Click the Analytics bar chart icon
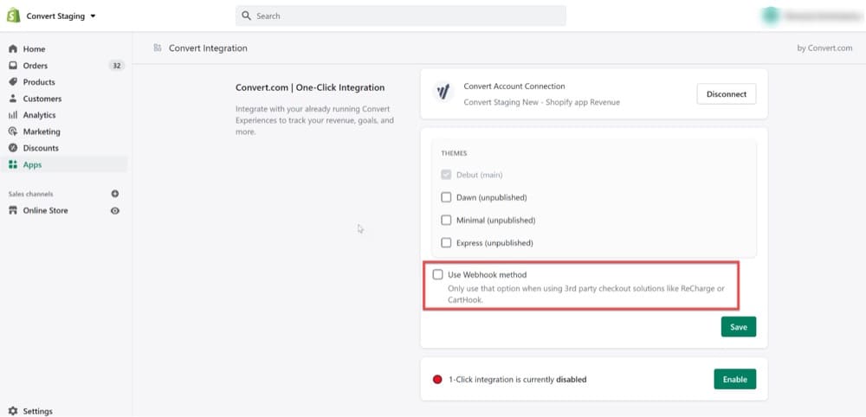The image size is (866, 417). pyautogui.click(x=13, y=115)
